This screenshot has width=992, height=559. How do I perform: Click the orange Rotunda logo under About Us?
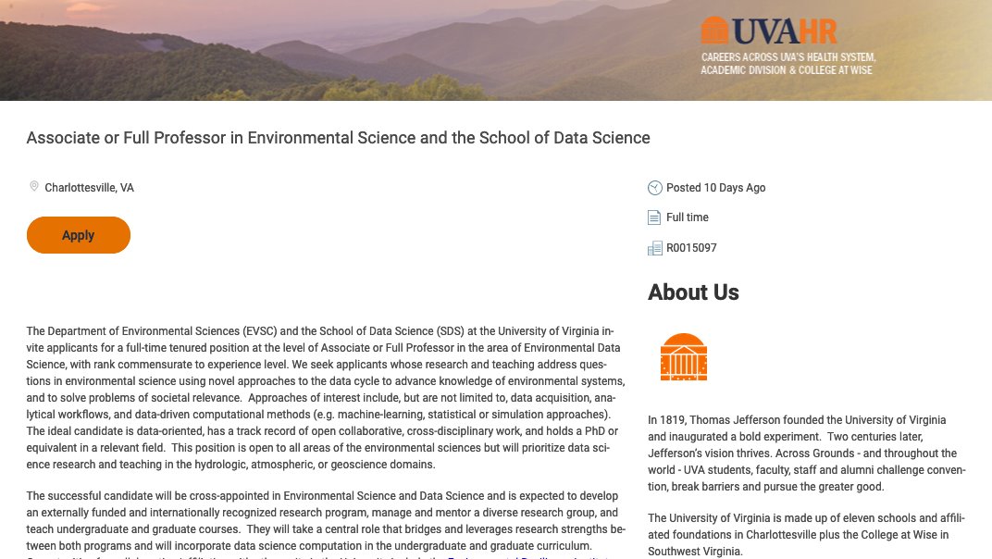tap(684, 357)
